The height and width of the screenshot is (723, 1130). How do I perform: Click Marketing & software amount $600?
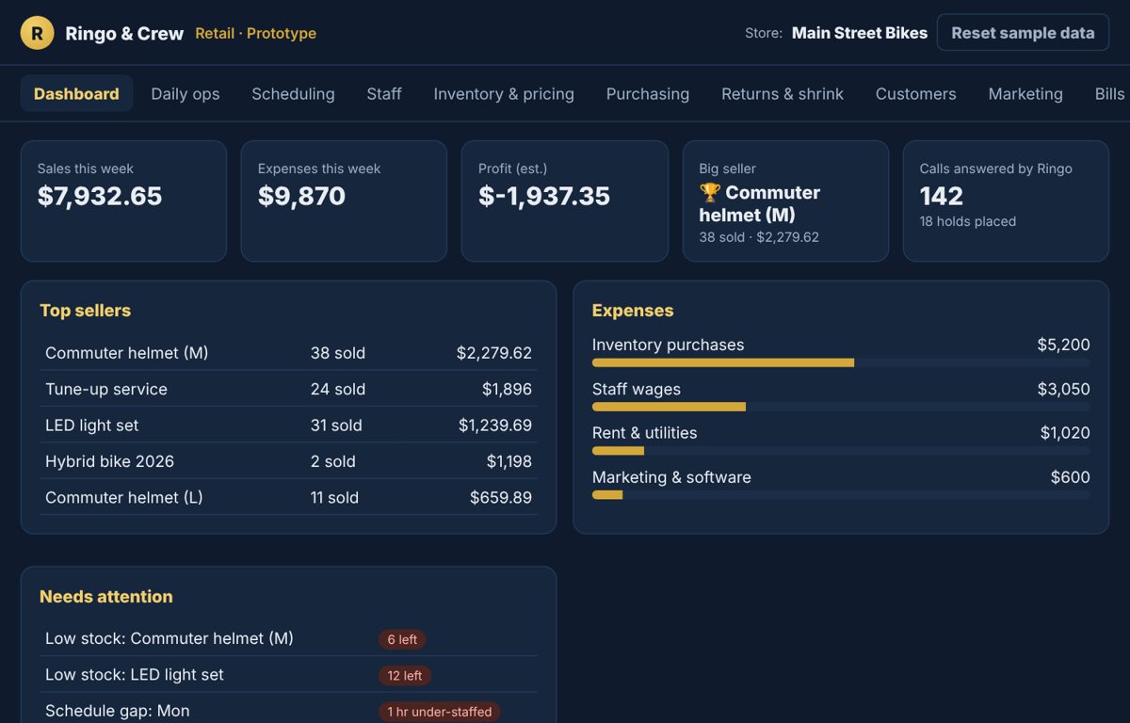pyautogui.click(x=1071, y=477)
